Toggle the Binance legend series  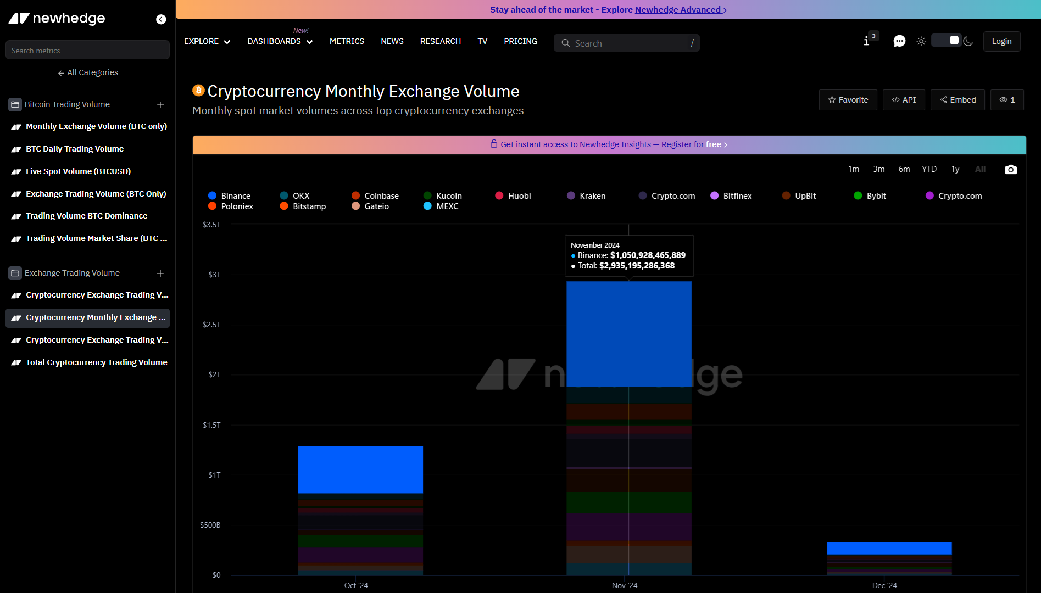click(x=230, y=196)
